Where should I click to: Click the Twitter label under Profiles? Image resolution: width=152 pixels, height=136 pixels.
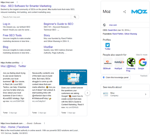coord(108,49)
